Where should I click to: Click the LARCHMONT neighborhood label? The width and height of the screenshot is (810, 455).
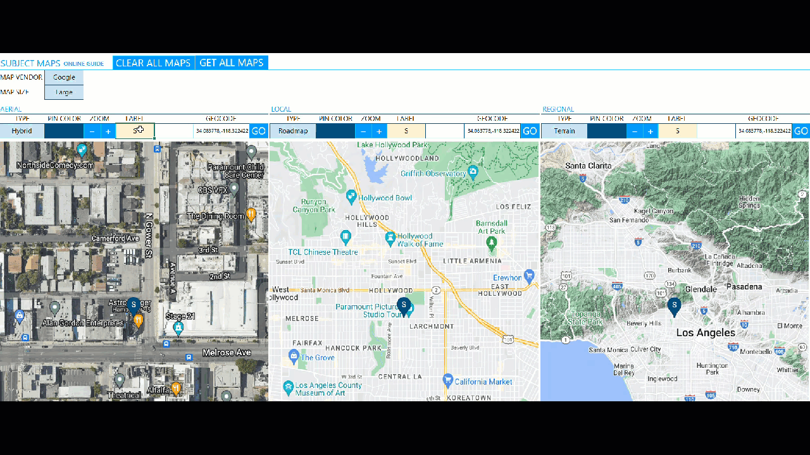tap(432, 326)
